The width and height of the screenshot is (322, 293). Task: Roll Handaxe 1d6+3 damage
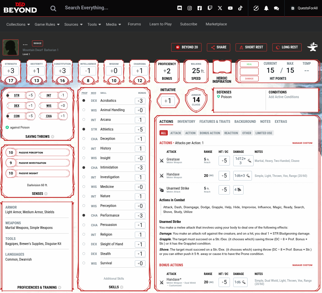click(x=242, y=176)
